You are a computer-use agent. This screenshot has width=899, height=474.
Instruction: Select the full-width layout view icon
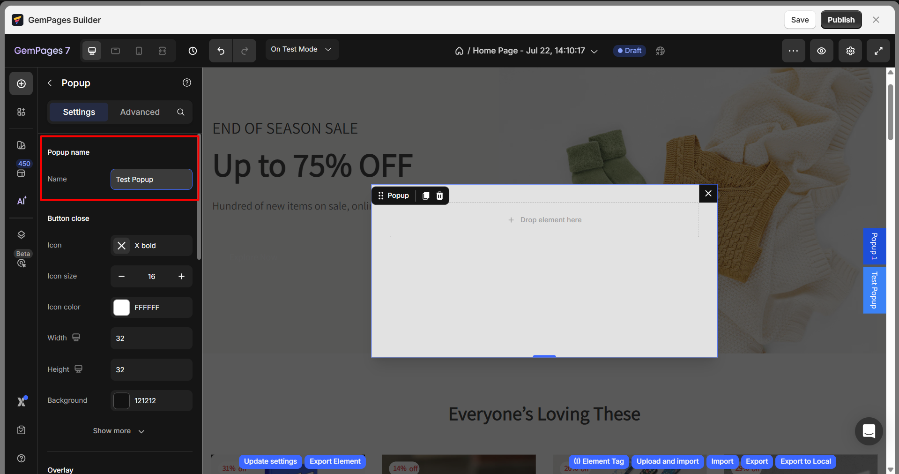click(x=162, y=51)
